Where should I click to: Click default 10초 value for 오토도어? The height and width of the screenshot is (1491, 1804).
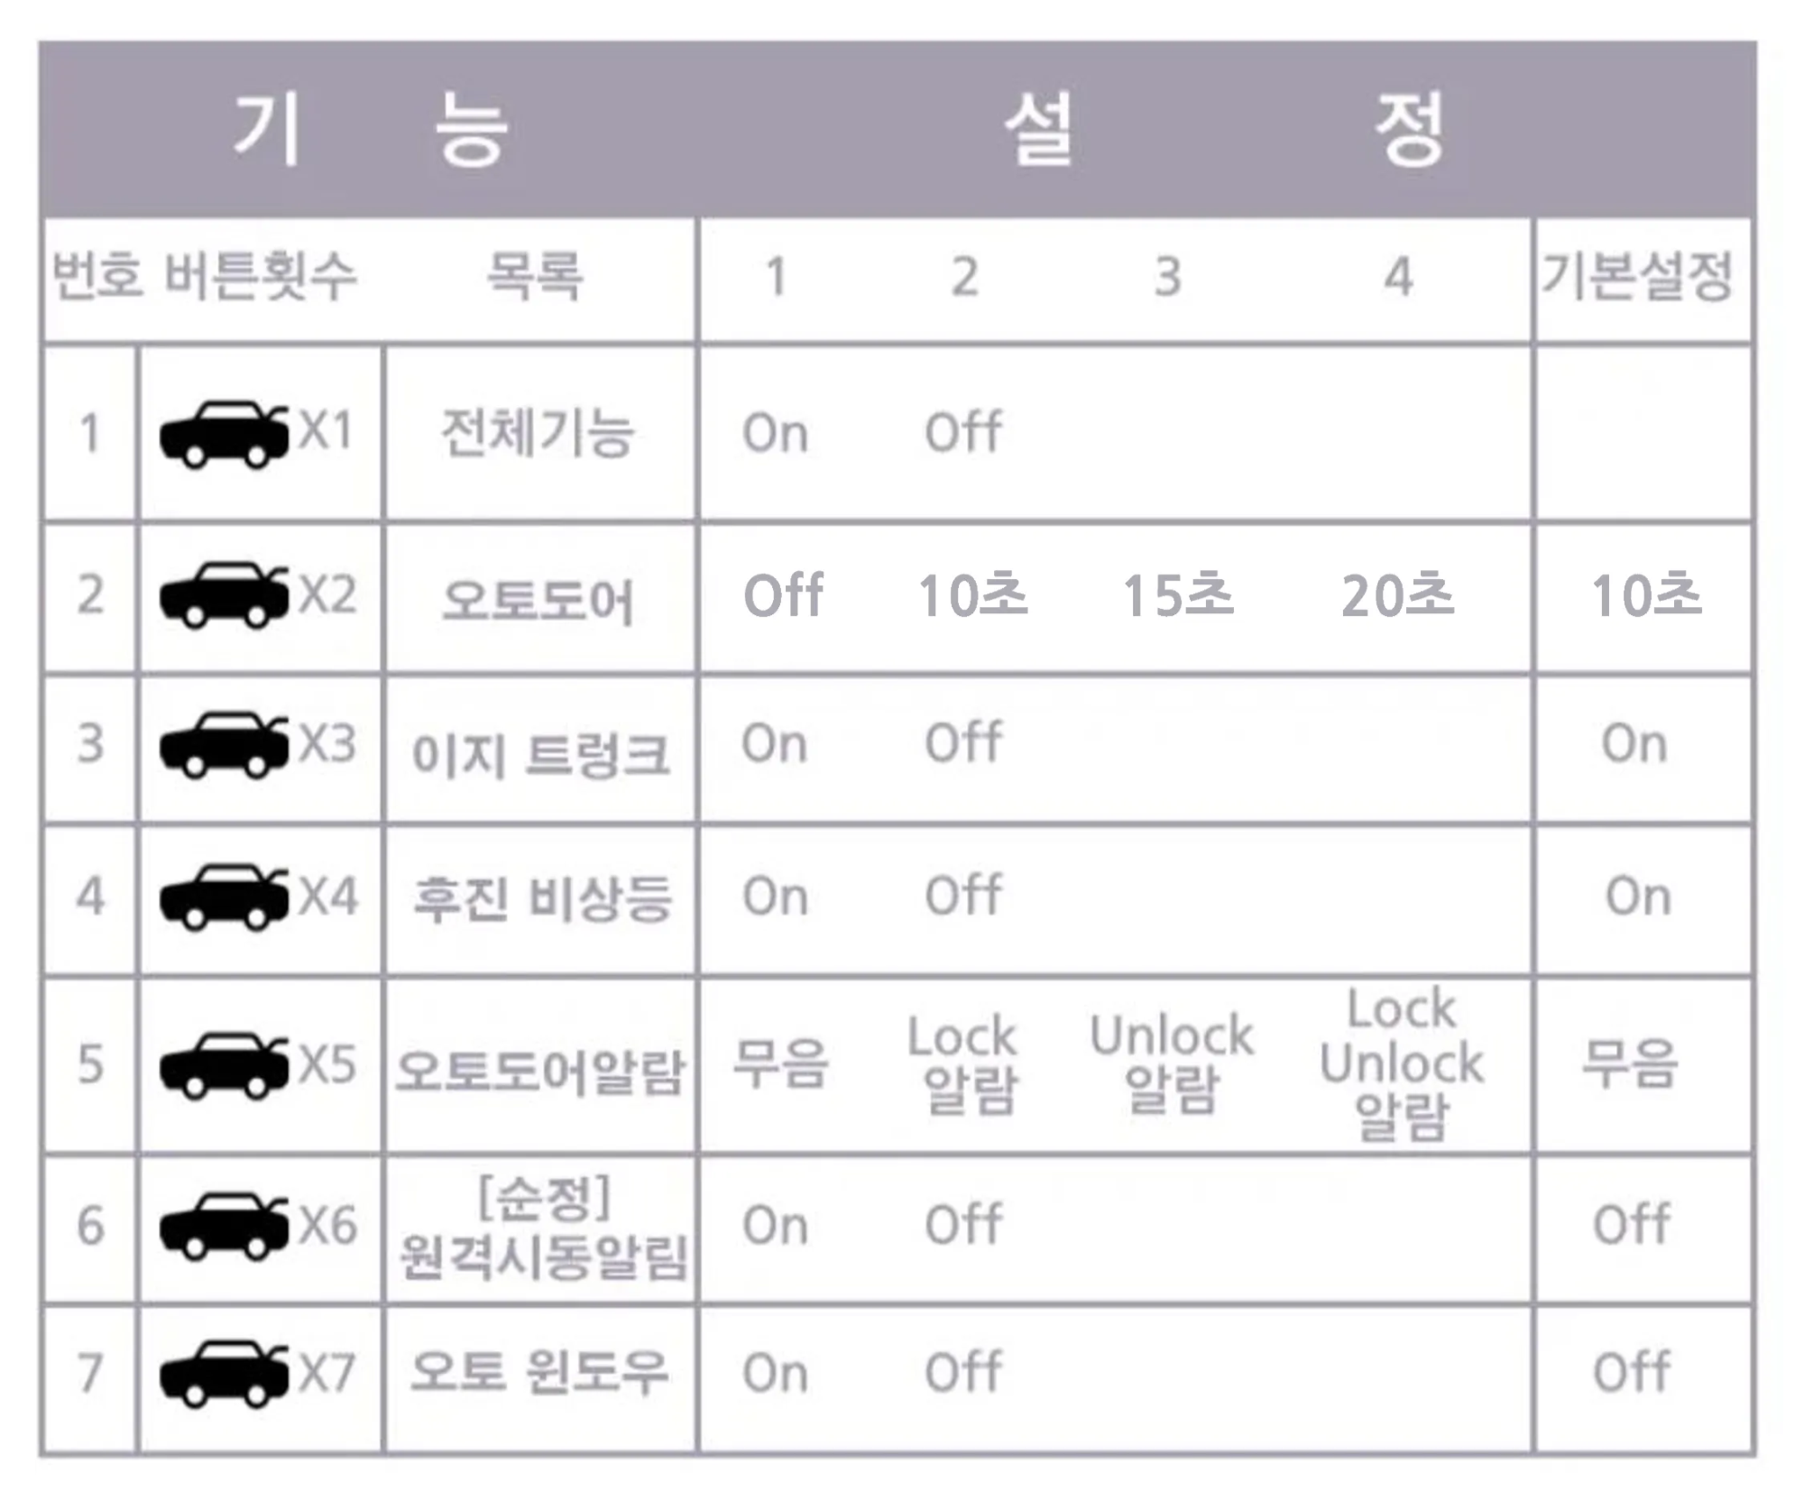(x=1646, y=596)
